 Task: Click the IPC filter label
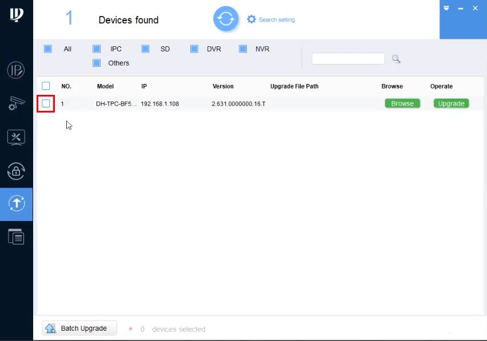pos(116,49)
